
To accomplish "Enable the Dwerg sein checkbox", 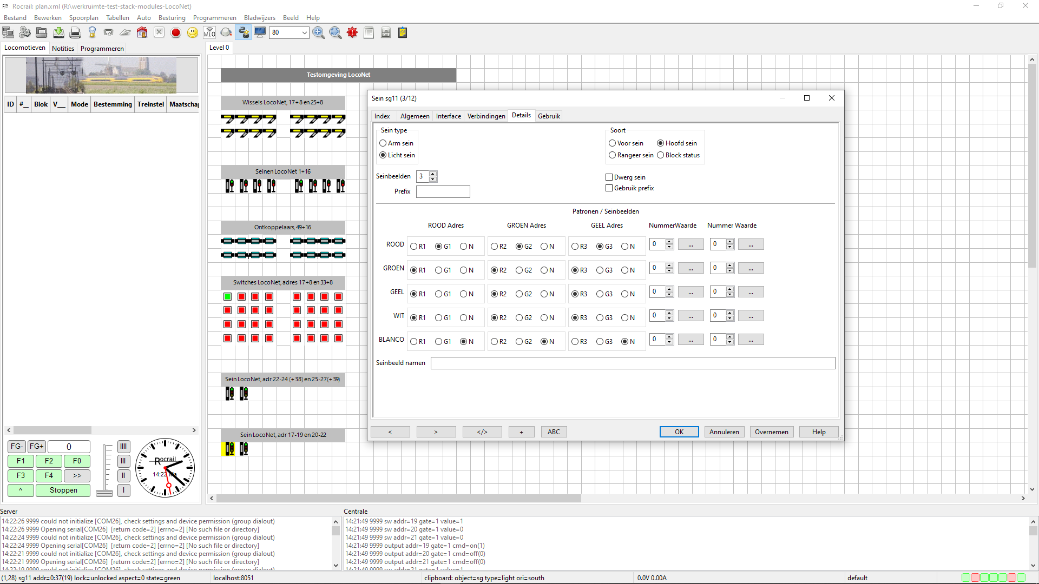I will click(609, 177).
